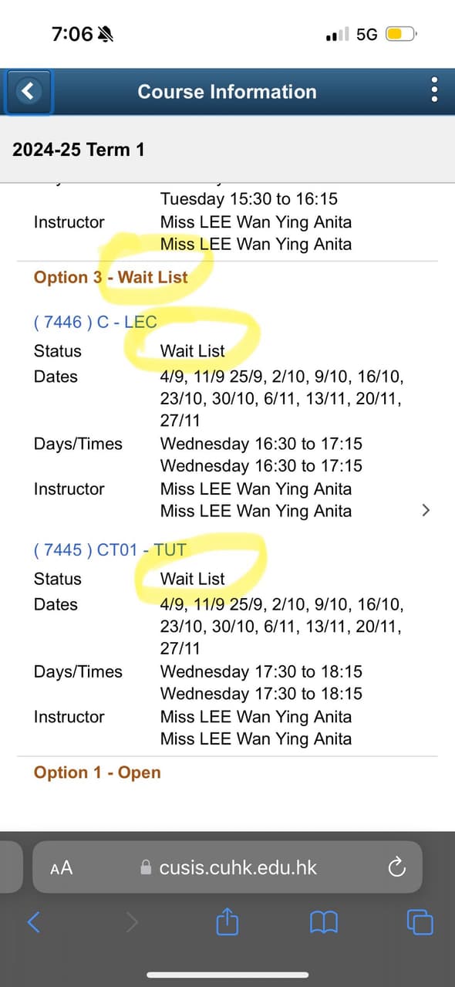The height and width of the screenshot is (987, 455).
Task: Open bookmarks using the book icon
Action: click(x=324, y=922)
